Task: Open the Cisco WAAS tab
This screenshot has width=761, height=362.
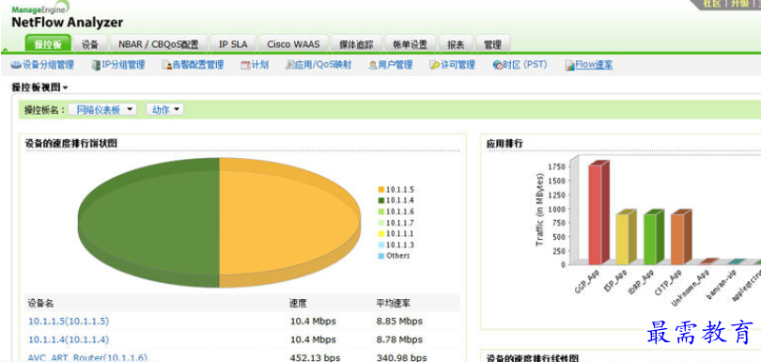Action: (x=294, y=44)
